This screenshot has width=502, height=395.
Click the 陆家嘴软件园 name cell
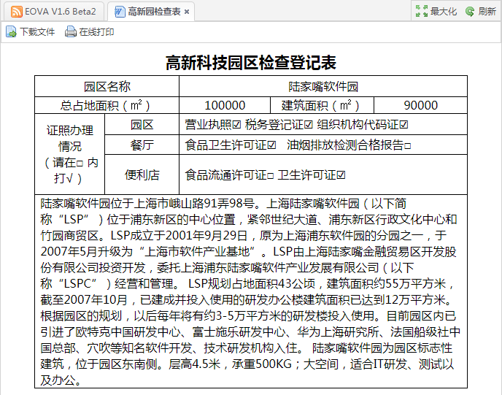click(323, 86)
